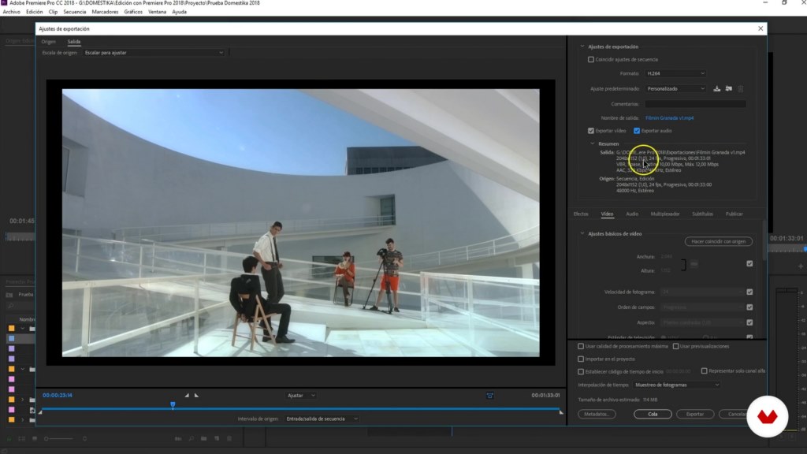This screenshot has height=454, width=807.
Task: Click the Exportar button
Action: tap(695, 414)
